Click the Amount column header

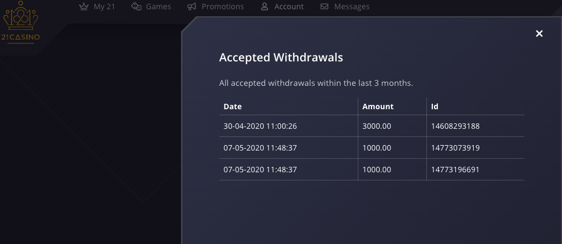coord(378,107)
